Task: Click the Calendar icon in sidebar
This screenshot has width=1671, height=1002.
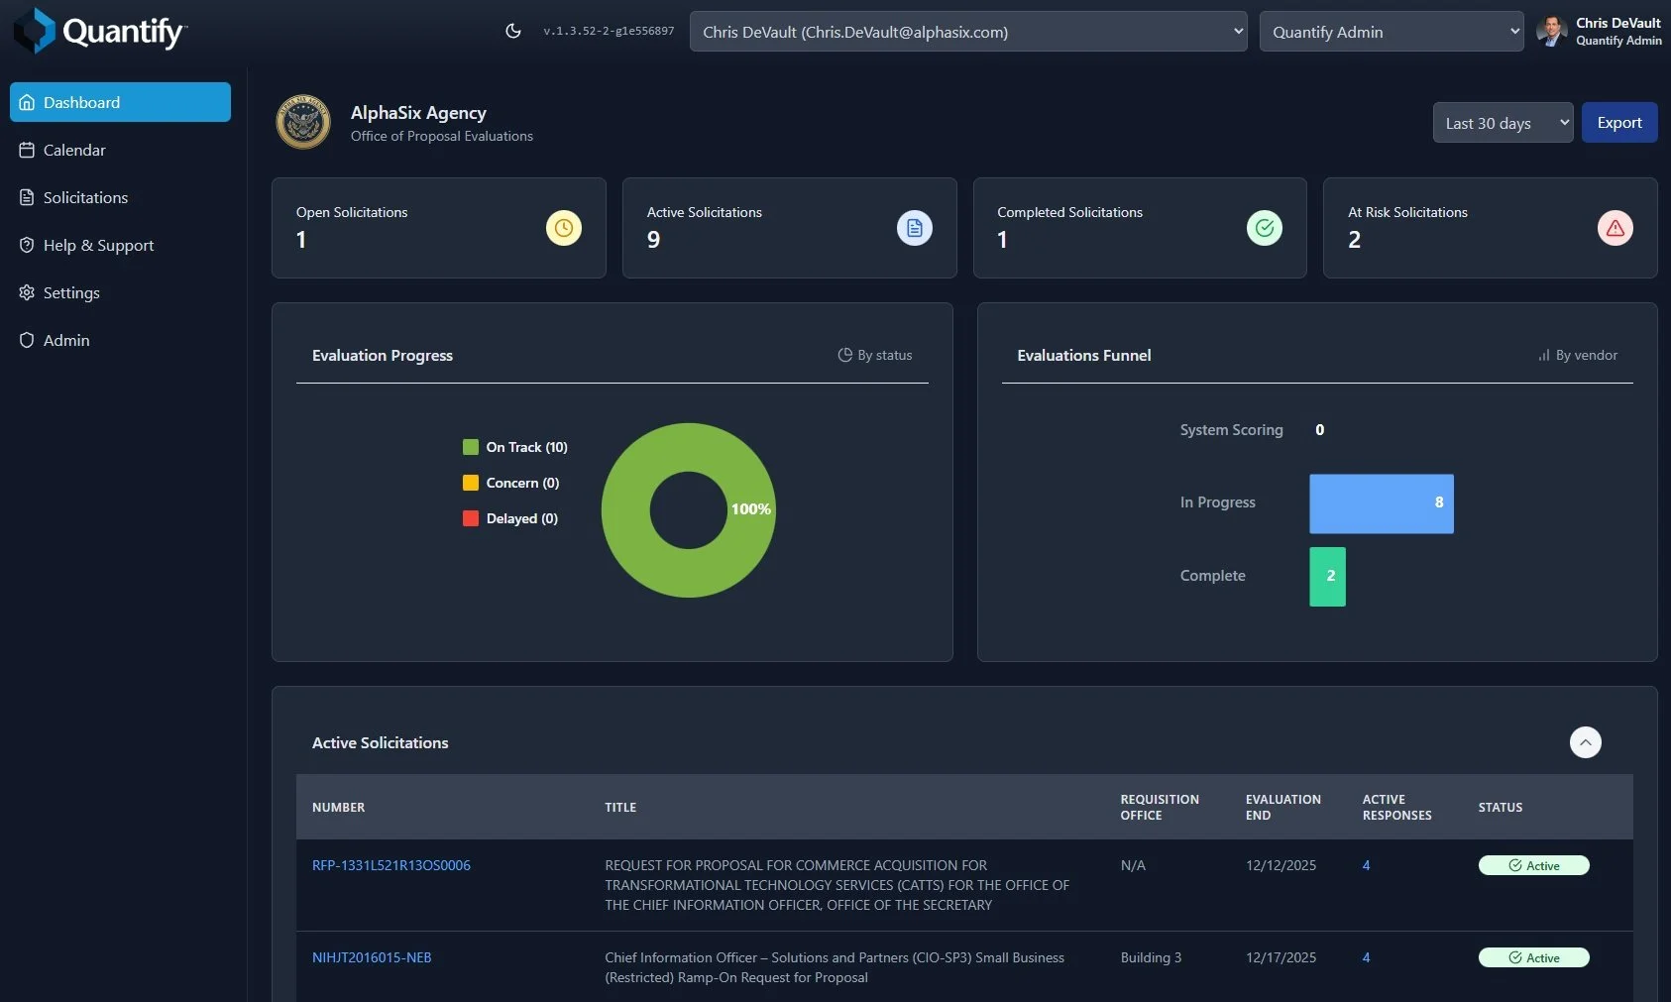Action: (27, 150)
